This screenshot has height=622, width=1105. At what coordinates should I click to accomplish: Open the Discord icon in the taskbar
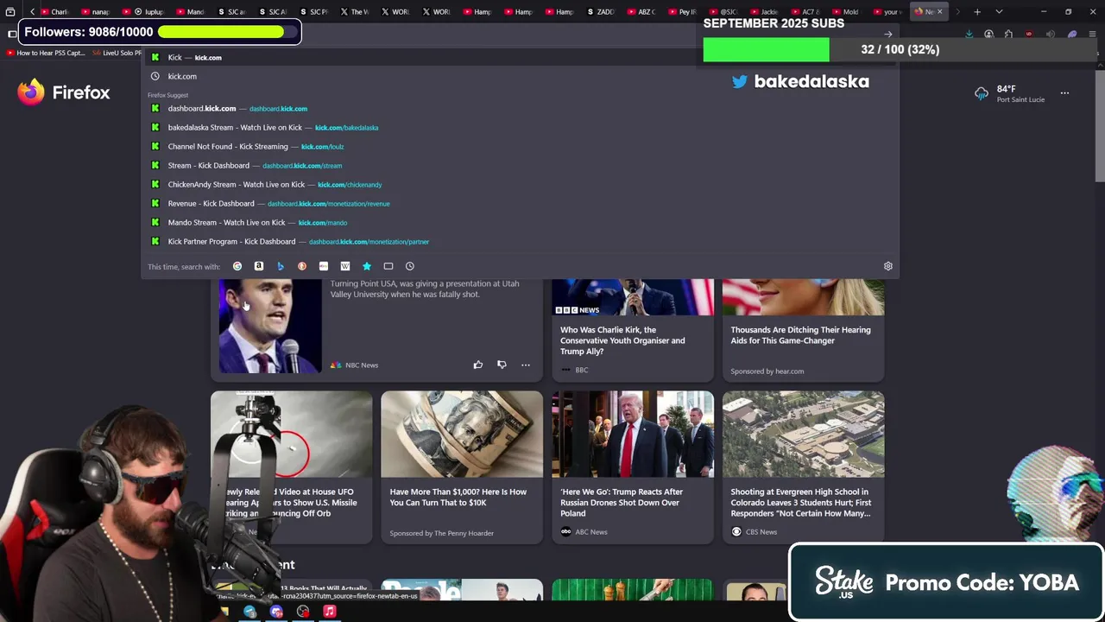[276, 612]
